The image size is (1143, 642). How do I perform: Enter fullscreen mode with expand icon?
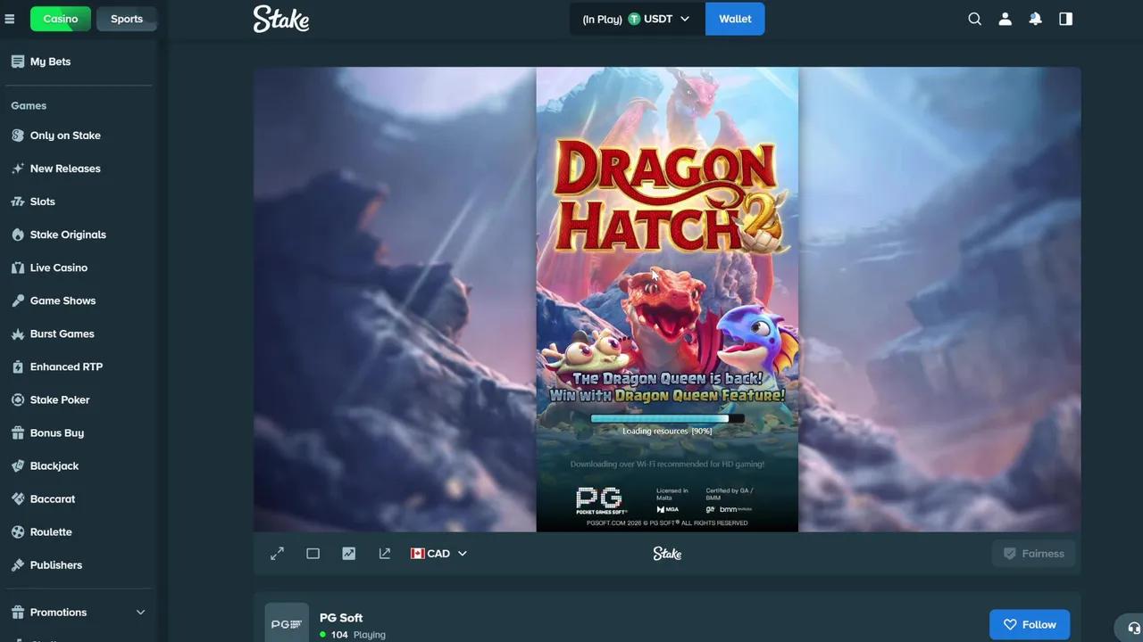coord(277,554)
